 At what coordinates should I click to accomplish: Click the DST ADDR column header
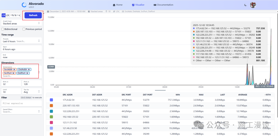coord(97,95)
